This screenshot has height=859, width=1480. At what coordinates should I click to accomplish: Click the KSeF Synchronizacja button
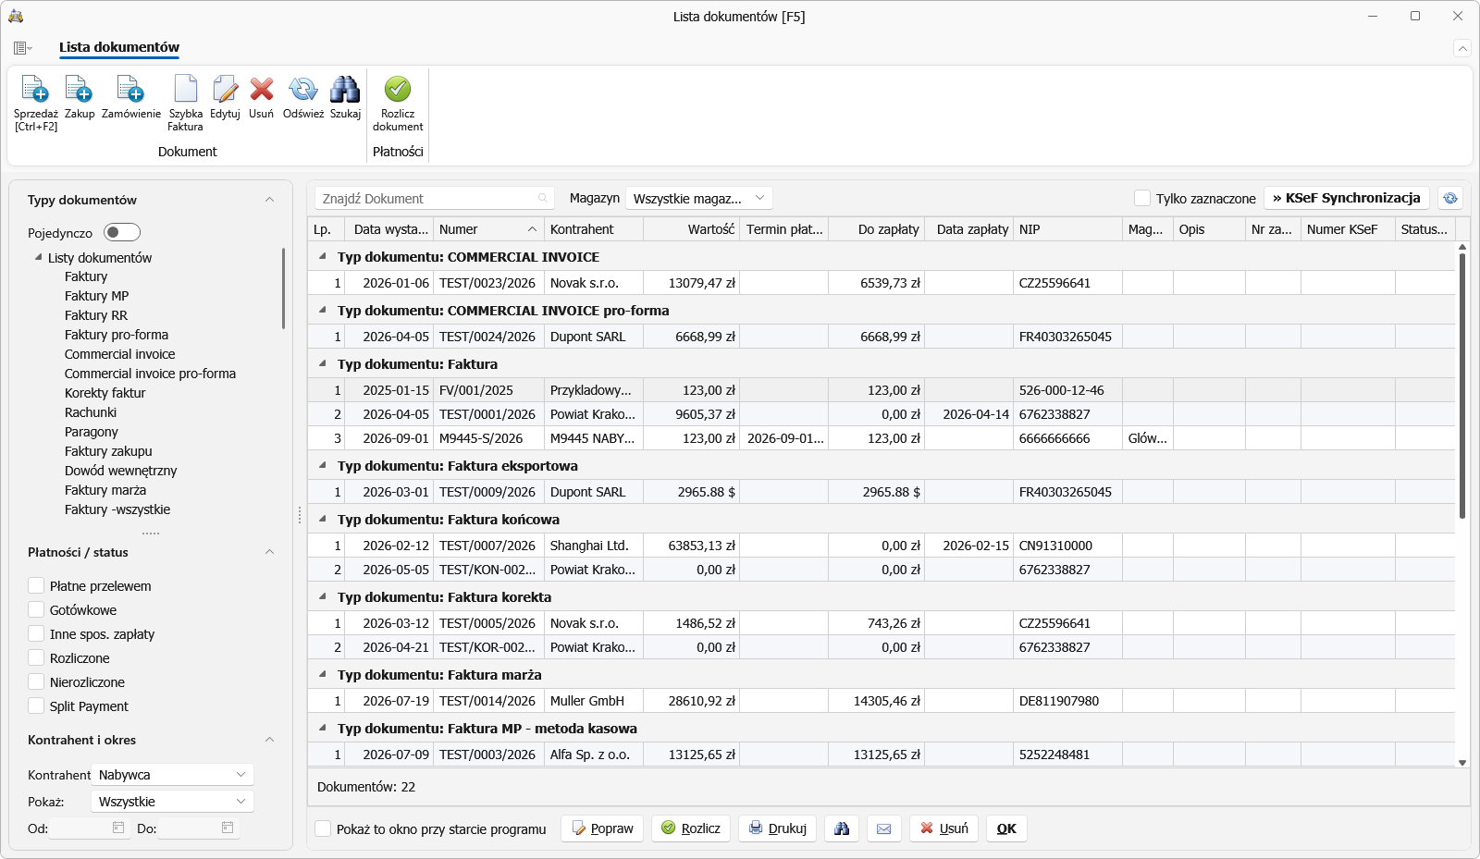1347,198
